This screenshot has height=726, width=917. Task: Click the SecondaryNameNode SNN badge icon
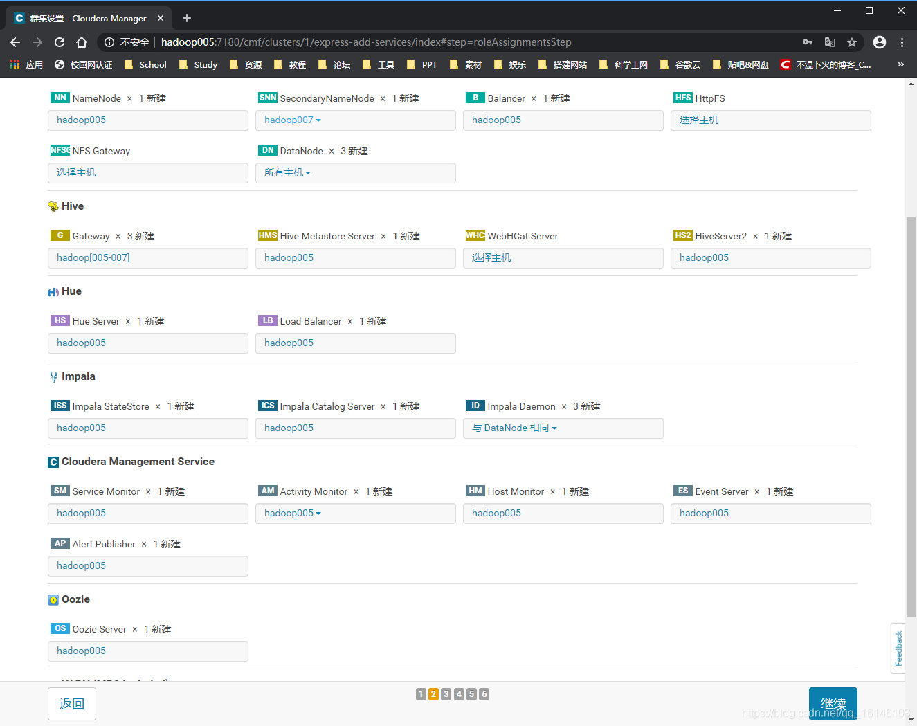pyautogui.click(x=268, y=98)
